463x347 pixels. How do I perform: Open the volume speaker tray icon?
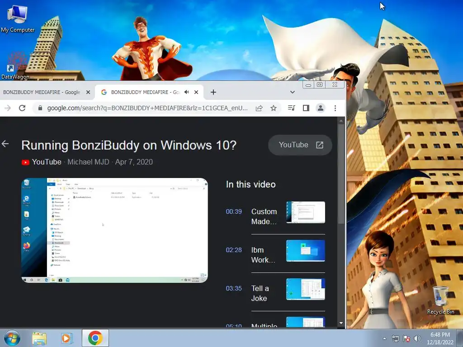pos(417,339)
